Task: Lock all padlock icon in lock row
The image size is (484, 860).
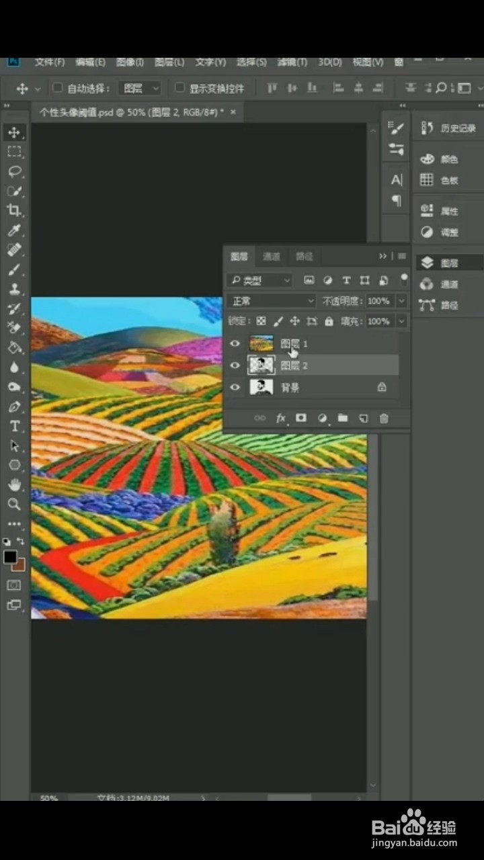Action: point(329,321)
